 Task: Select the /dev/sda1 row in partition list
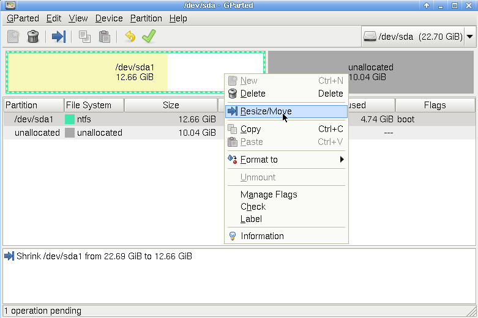click(x=113, y=119)
